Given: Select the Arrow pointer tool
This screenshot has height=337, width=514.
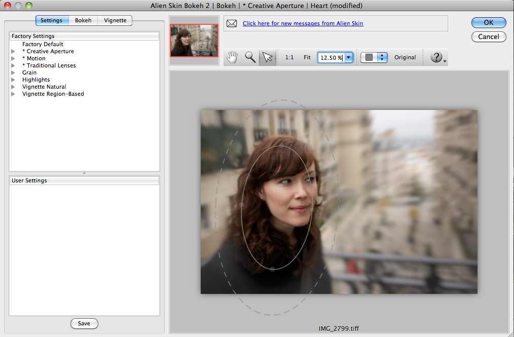Looking at the screenshot, I should [268, 57].
